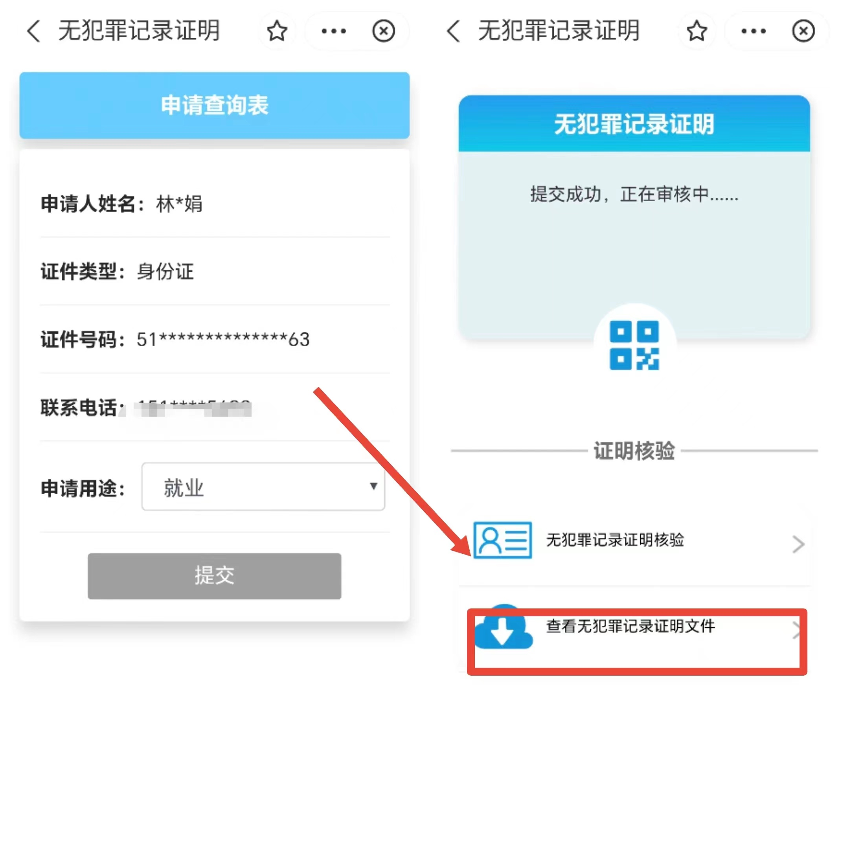The image size is (849, 849).
Task: Expand 查看无犯罪记录证明文件 with its chevron
Action: (x=796, y=630)
